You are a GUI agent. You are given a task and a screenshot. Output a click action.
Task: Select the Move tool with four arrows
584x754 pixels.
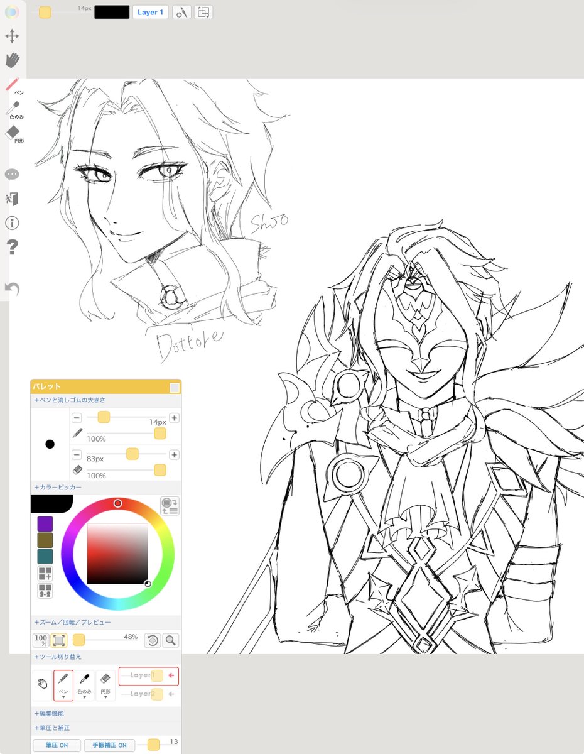click(12, 36)
